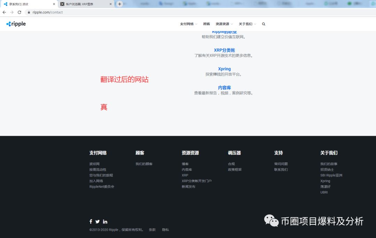The width and height of the screenshot is (376, 238).
Task: Click RippleNet委员会 footer link
Action: point(102,187)
